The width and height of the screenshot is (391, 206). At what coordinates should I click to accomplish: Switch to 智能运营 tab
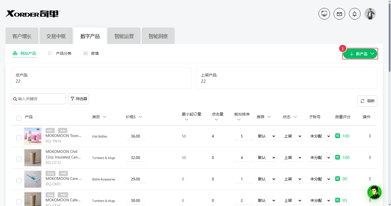124,36
